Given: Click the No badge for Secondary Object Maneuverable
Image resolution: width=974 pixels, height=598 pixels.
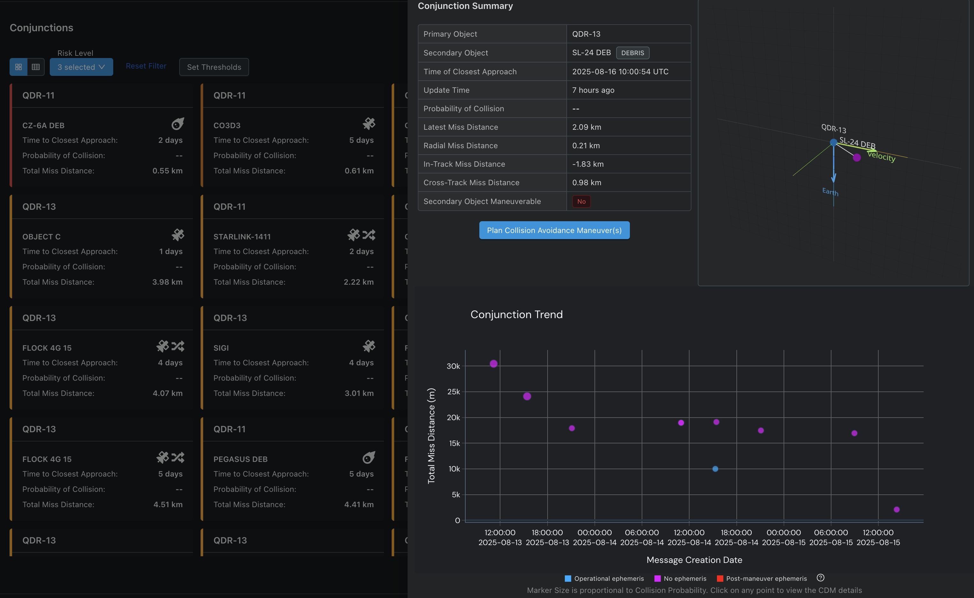Looking at the screenshot, I should (x=581, y=201).
